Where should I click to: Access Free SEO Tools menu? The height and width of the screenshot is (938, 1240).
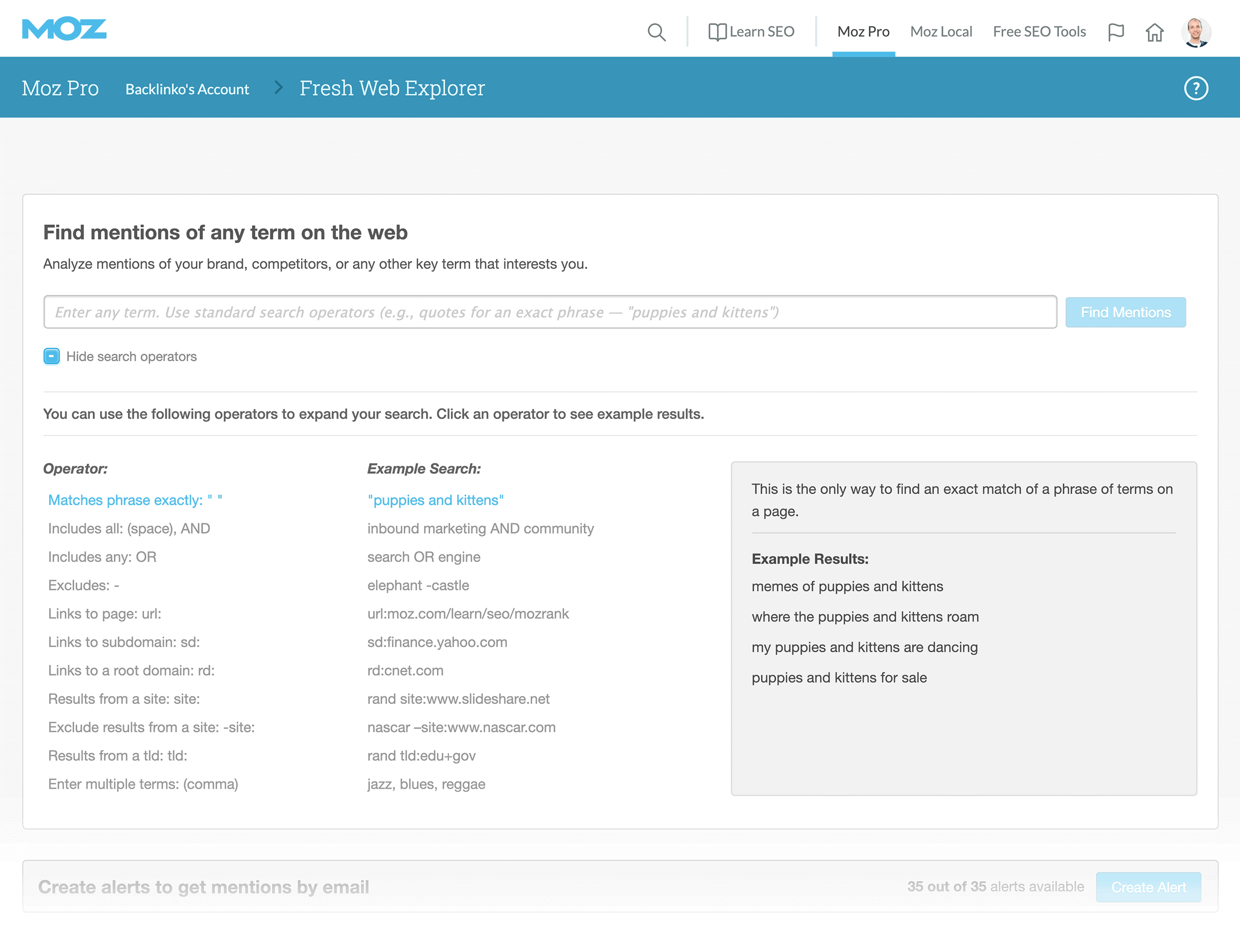point(1040,32)
